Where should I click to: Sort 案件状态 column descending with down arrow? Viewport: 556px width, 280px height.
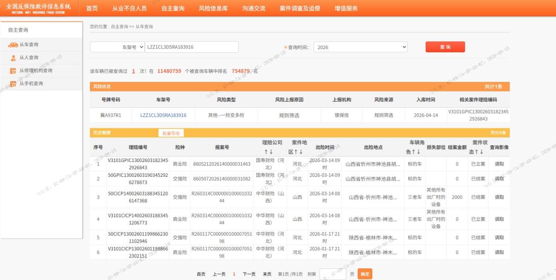481,152
